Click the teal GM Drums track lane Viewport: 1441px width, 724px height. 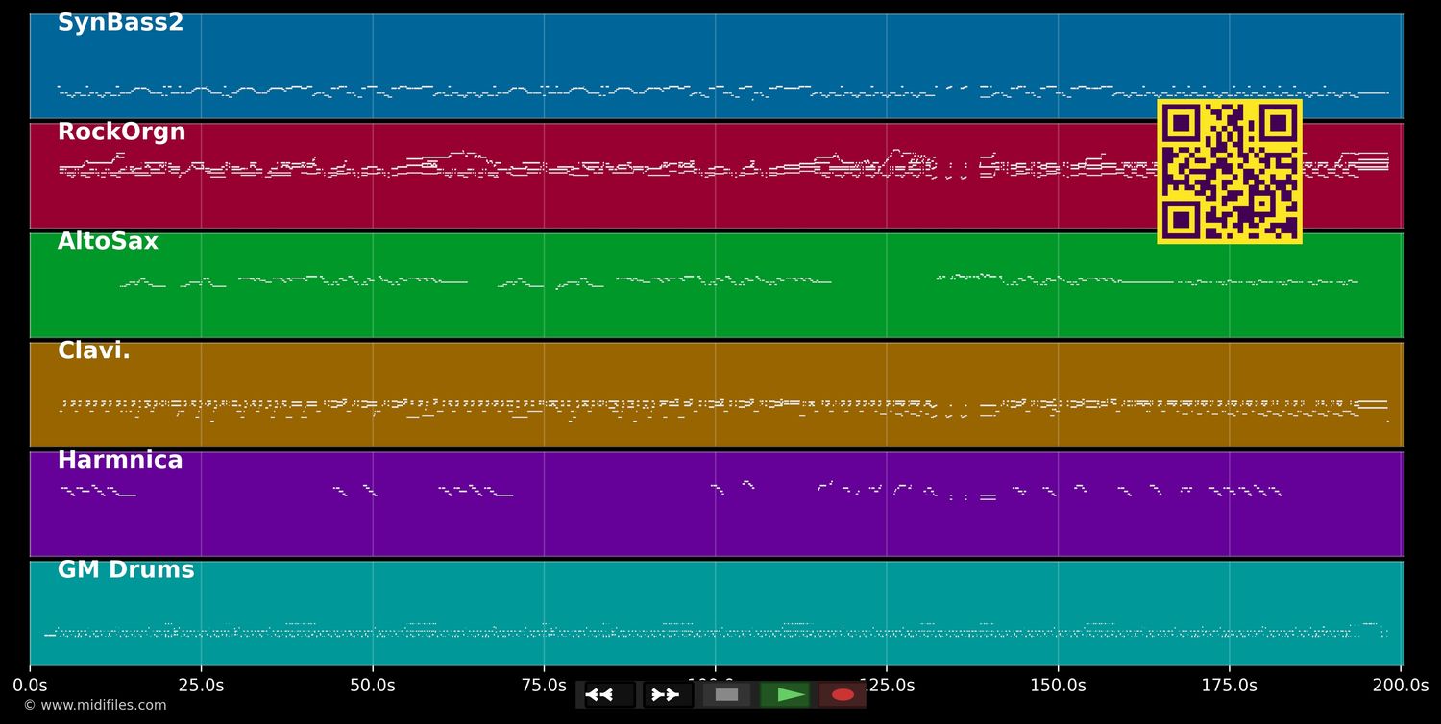coord(717,614)
